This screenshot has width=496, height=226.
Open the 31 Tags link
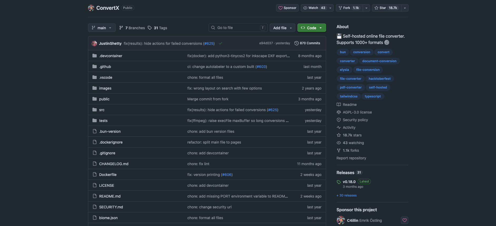(157, 28)
